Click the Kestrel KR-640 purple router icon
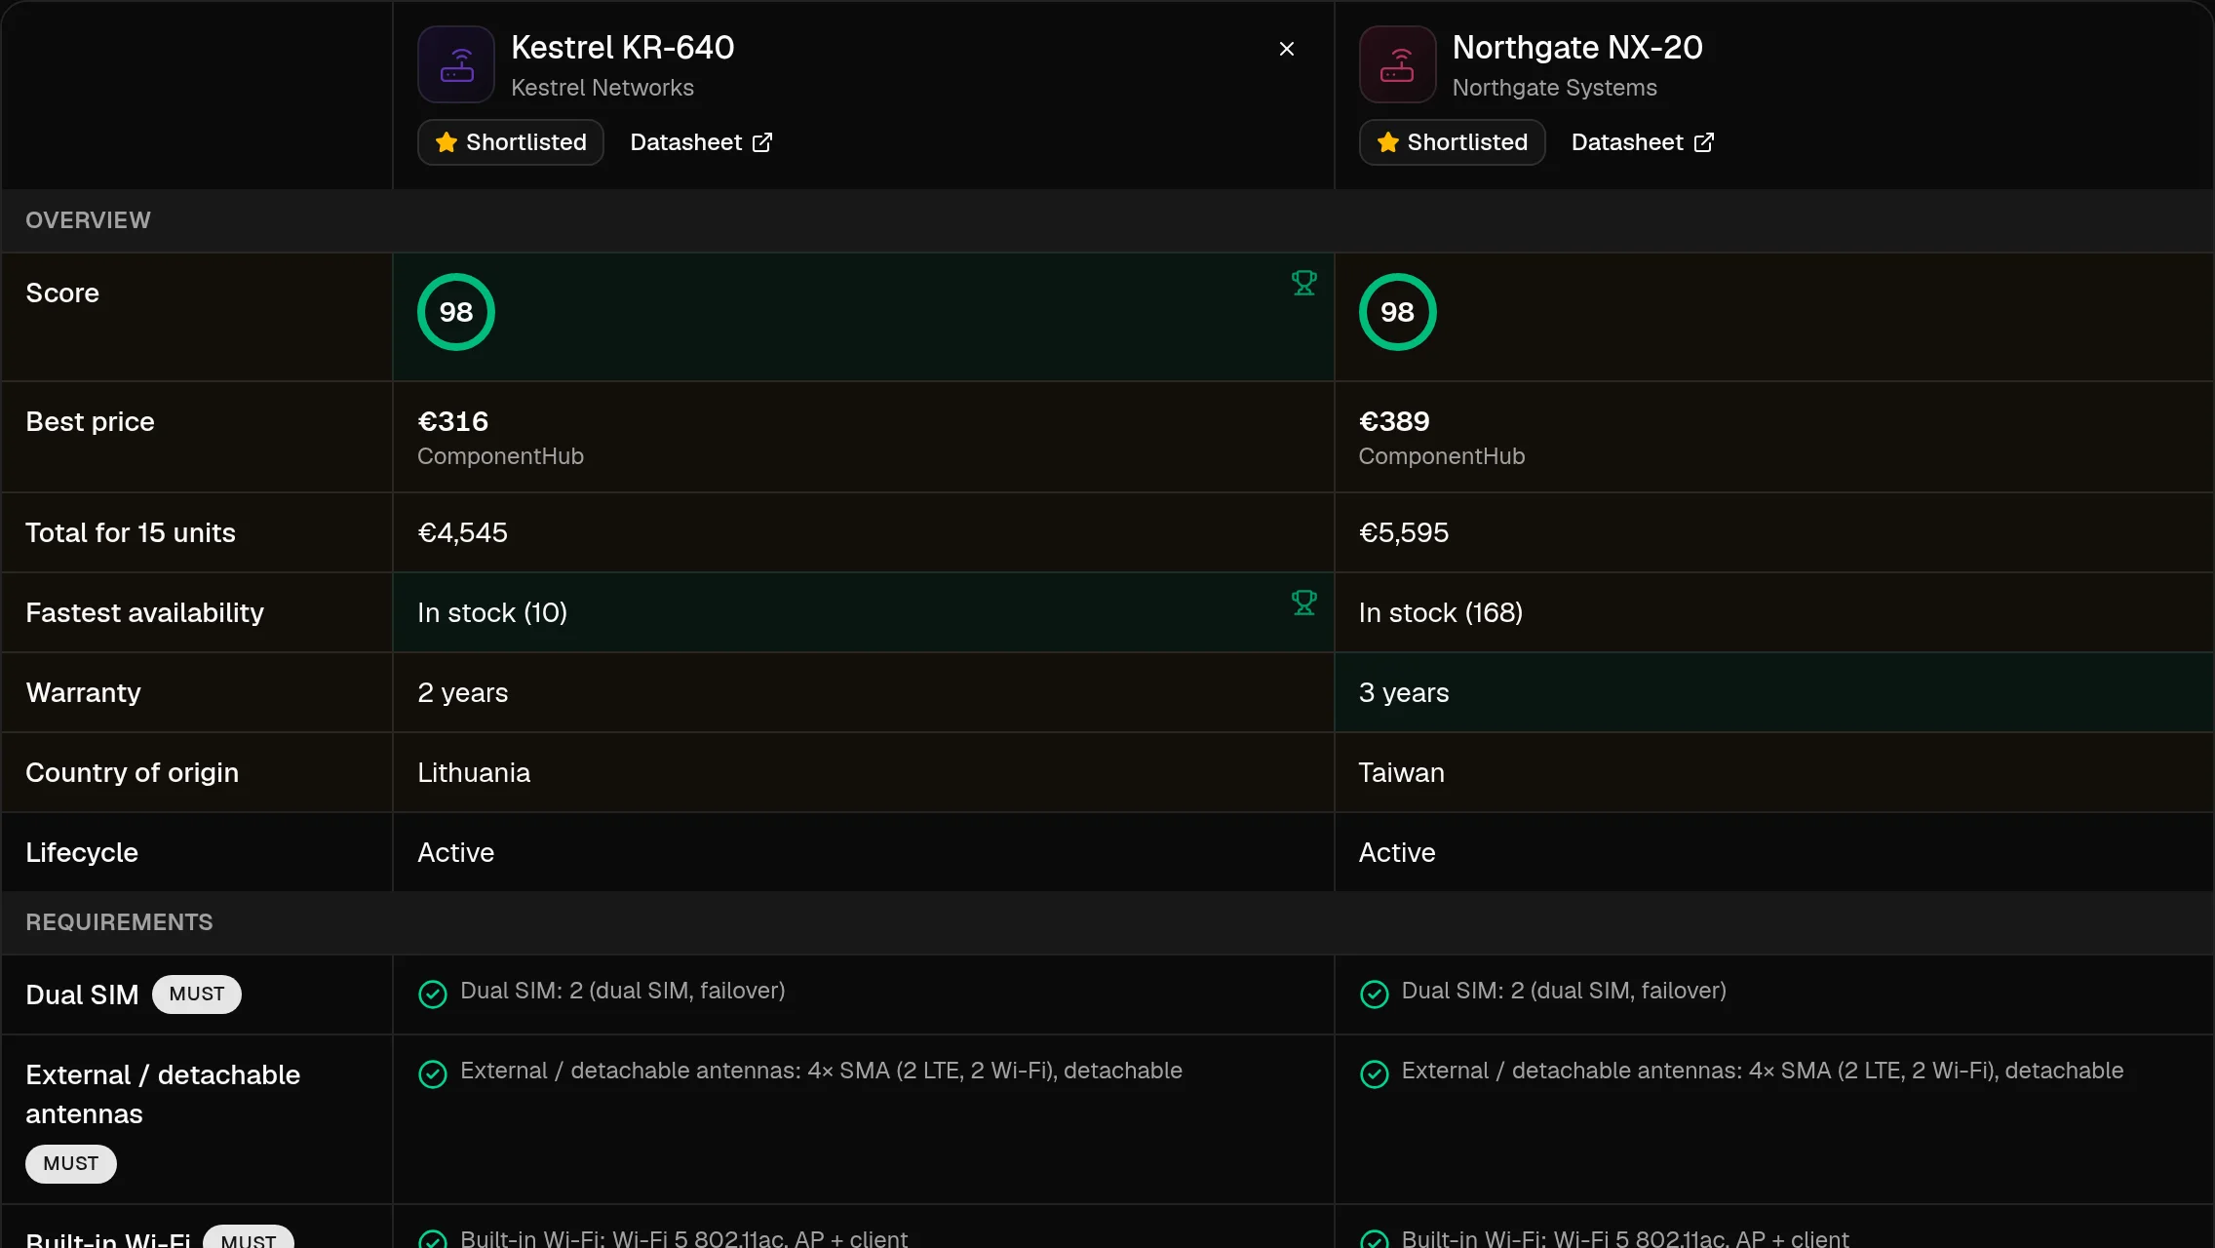2215x1248 pixels. point(456,64)
